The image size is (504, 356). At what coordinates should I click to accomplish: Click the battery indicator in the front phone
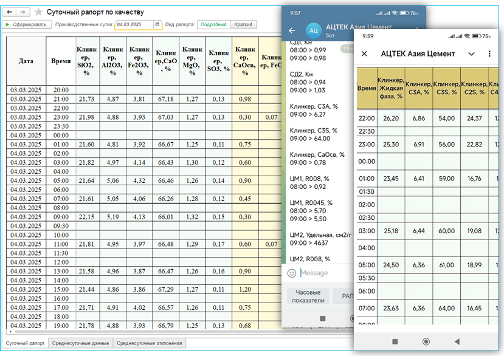pyautogui.click(x=477, y=36)
